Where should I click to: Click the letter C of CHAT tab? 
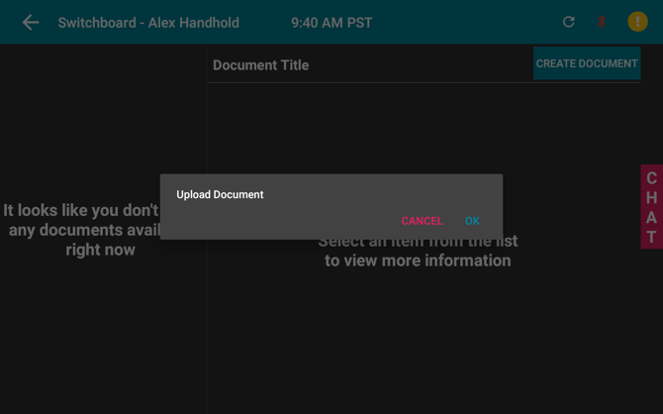[x=651, y=178]
